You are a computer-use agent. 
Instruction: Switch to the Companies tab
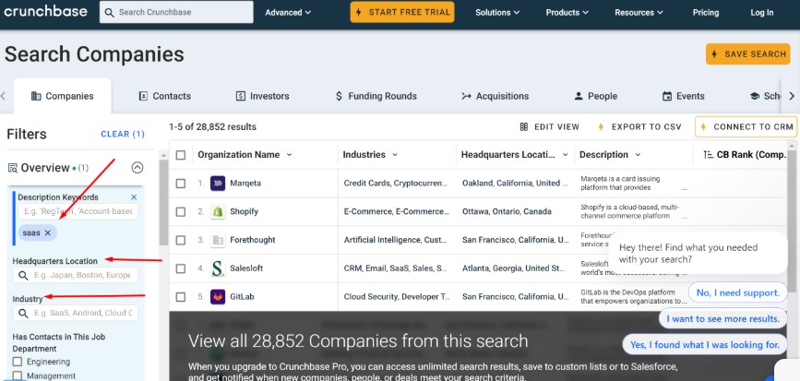click(x=62, y=96)
